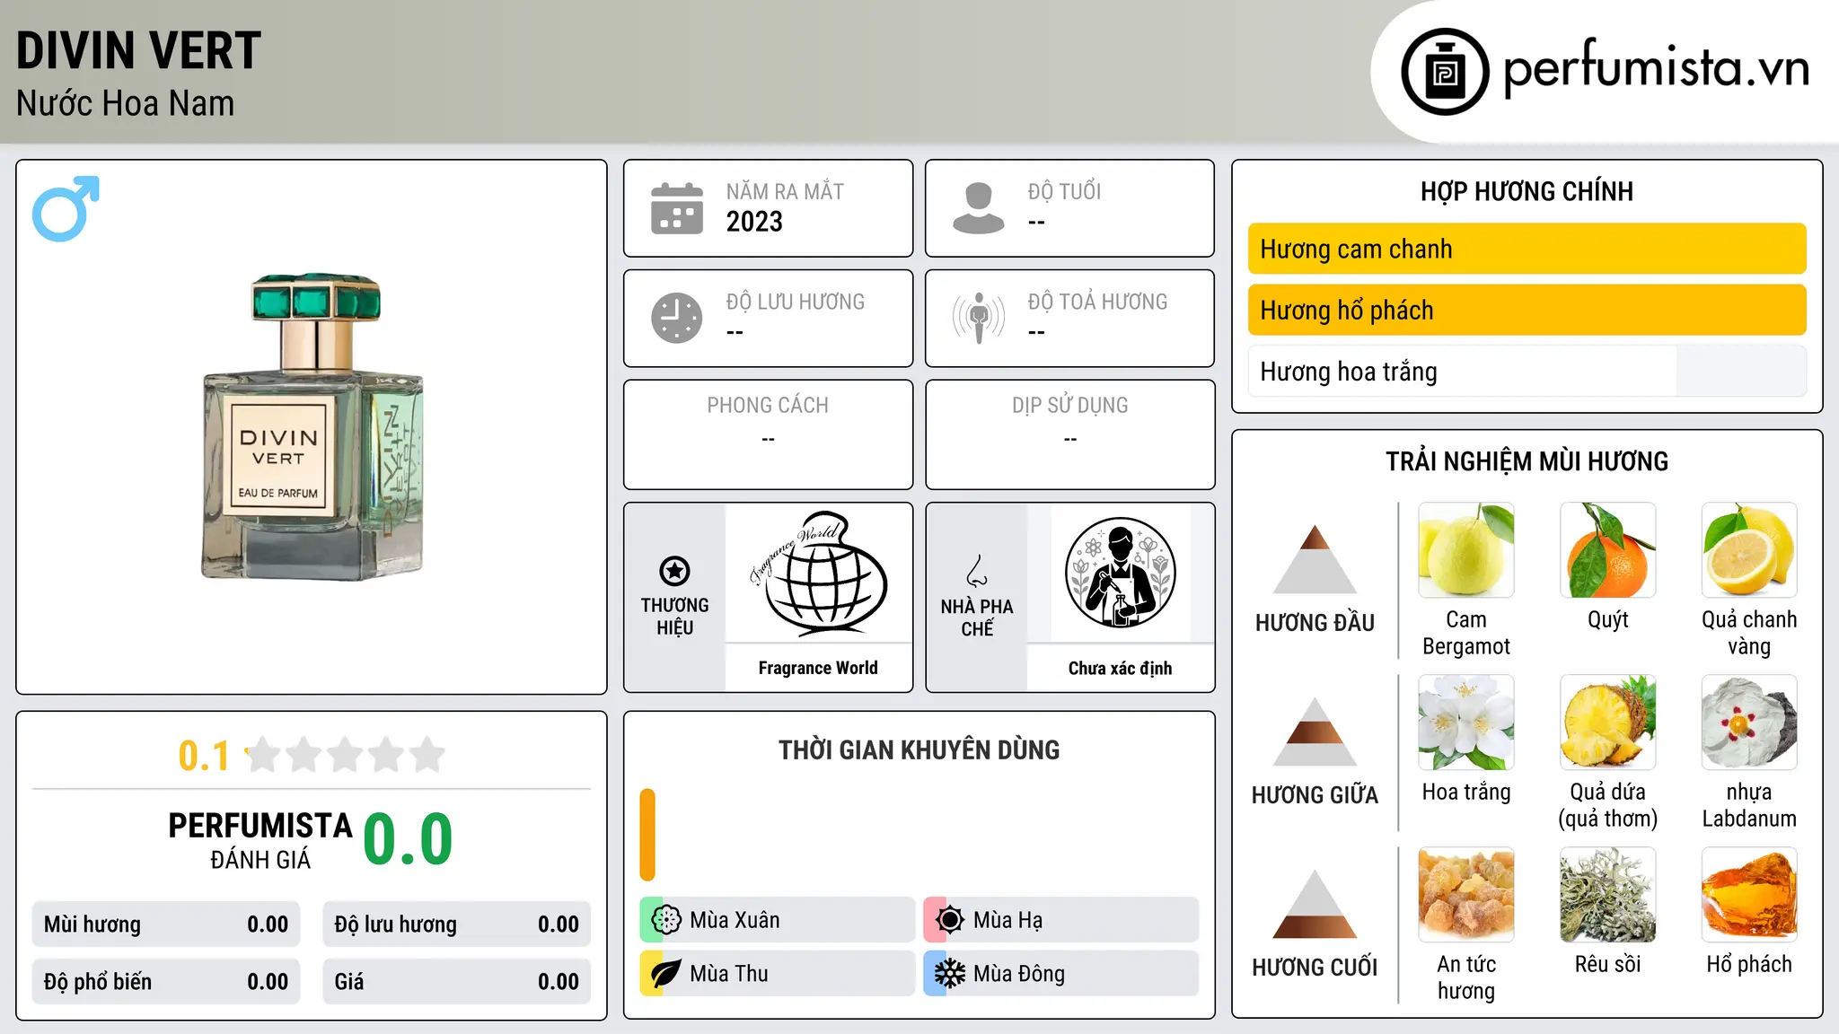The height and width of the screenshot is (1034, 1839).
Task: Select the Rêu sồi note image
Action: click(1608, 895)
